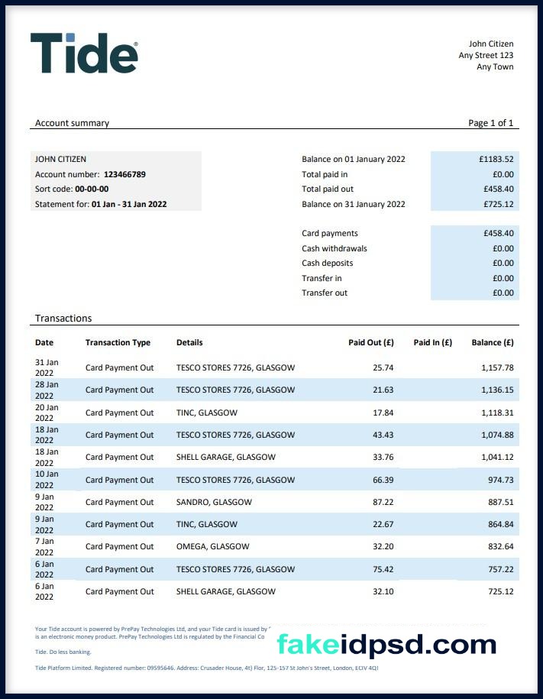Image resolution: width=543 pixels, height=699 pixels.
Task: Select the 87.22 paid out amount
Action: coord(383,502)
